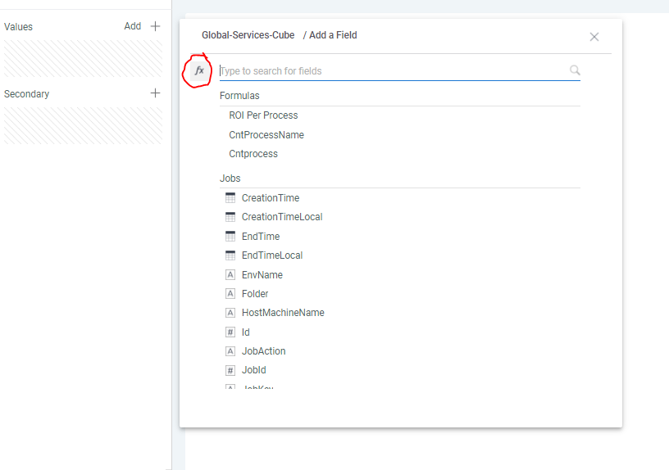Choose the Folder field

255,294
